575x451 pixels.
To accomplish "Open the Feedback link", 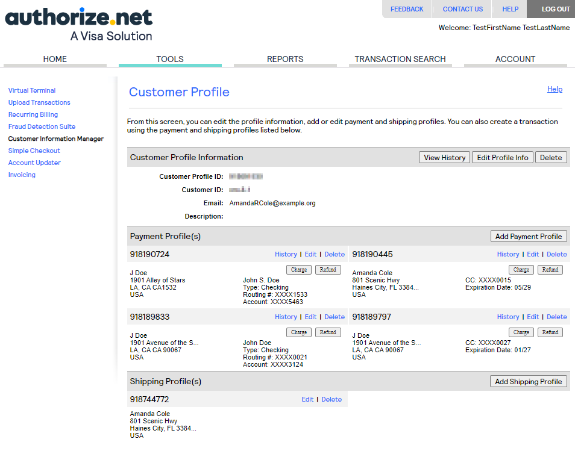I will [407, 9].
